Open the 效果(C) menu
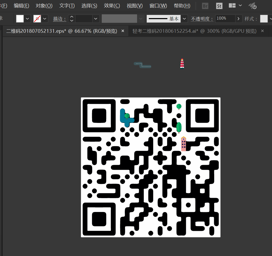Viewport: 272px width, 256px height. pos(112,6)
